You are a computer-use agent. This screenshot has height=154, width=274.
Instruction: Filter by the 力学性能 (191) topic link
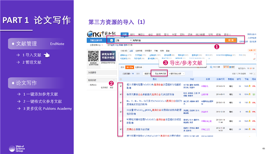(x=140, y=55)
